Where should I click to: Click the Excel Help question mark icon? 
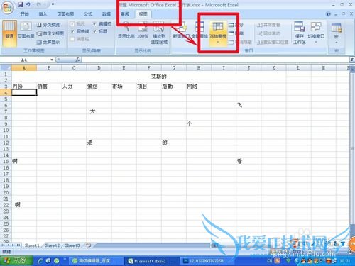point(328,14)
